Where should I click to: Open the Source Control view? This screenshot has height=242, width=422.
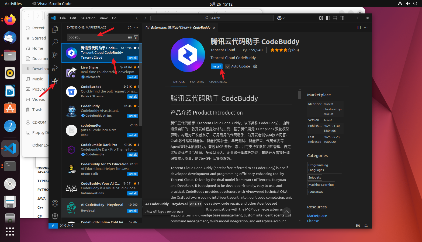(x=55, y=55)
